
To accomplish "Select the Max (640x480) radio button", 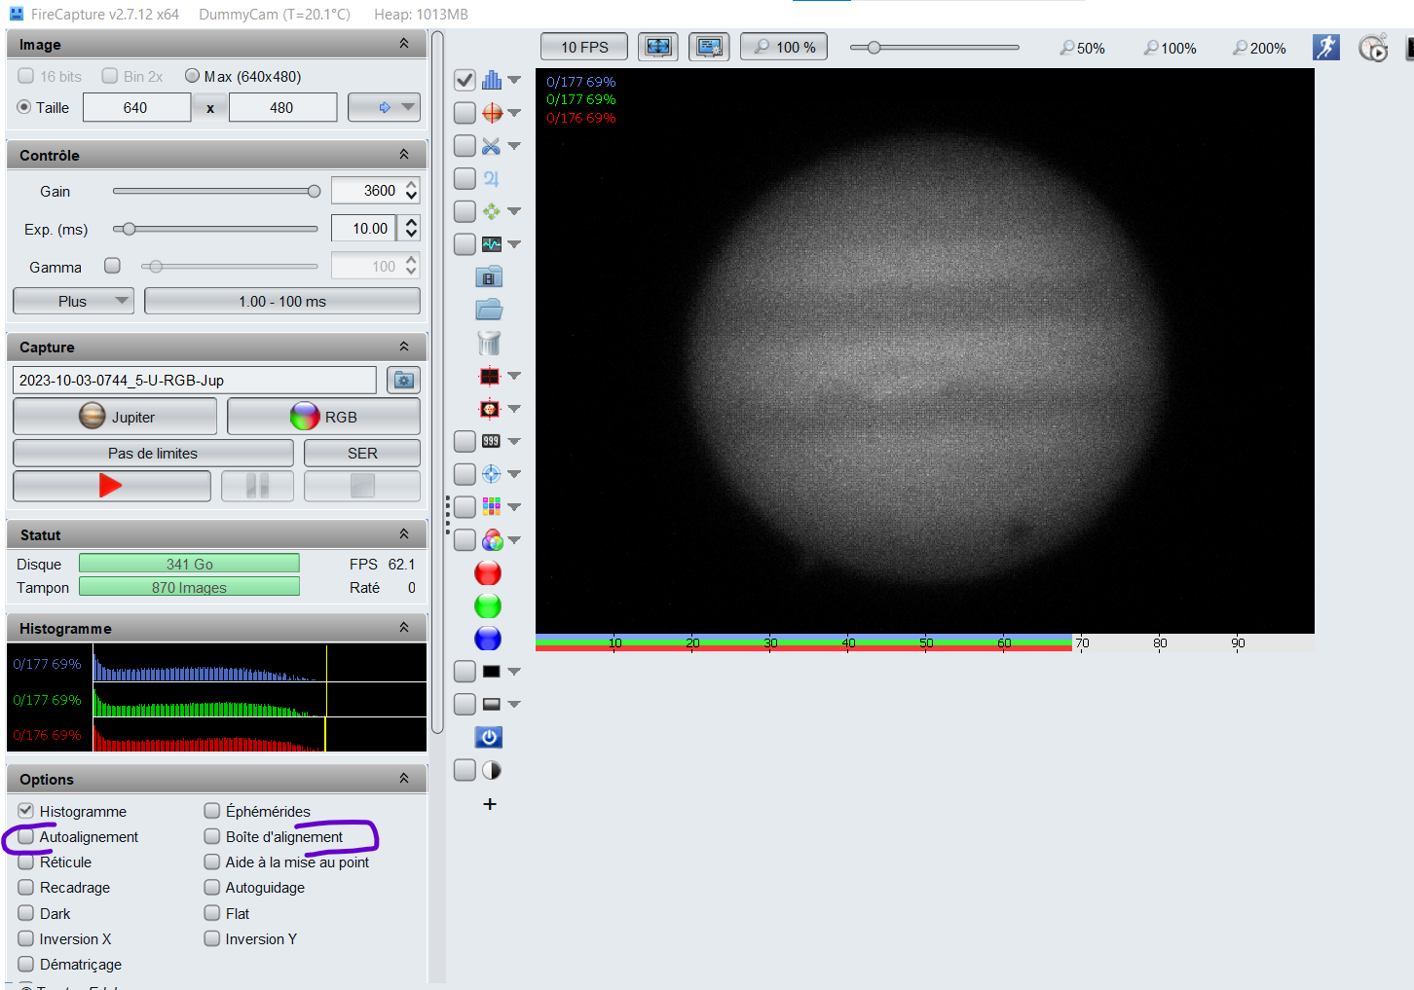I will [x=192, y=76].
